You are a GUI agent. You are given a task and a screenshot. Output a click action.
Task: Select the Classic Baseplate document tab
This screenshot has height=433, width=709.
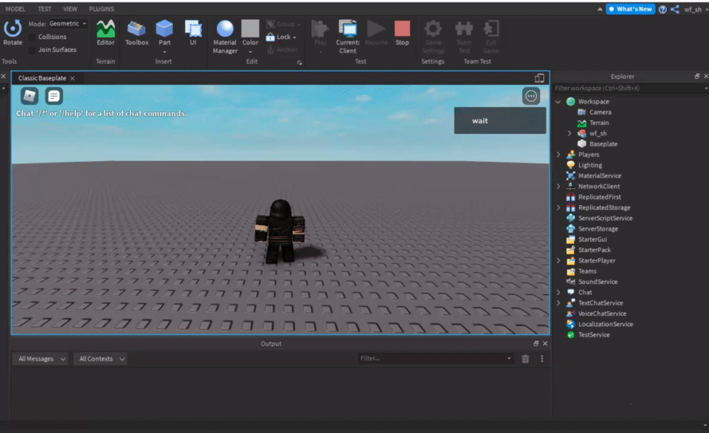[42, 78]
